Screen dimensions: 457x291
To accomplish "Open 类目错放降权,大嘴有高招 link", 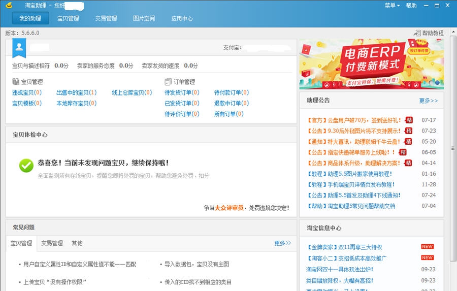I will (340, 280).
